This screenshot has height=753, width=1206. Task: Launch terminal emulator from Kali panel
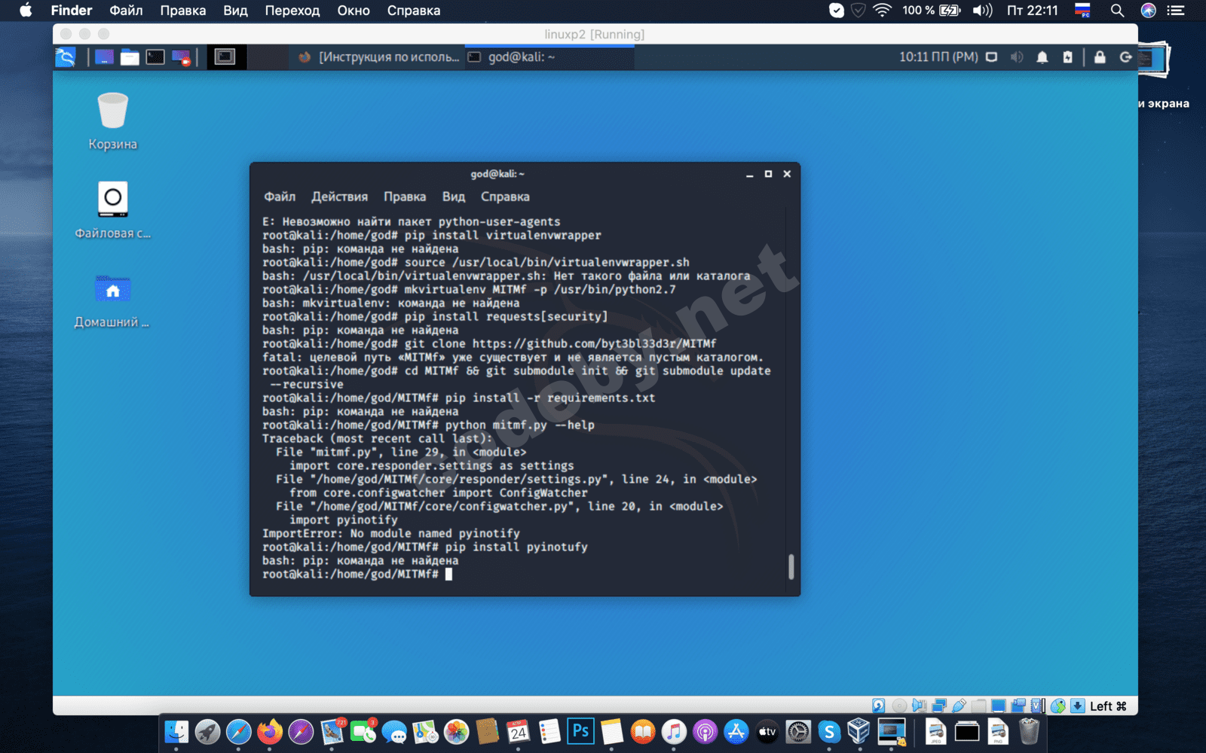coord(155,57)
